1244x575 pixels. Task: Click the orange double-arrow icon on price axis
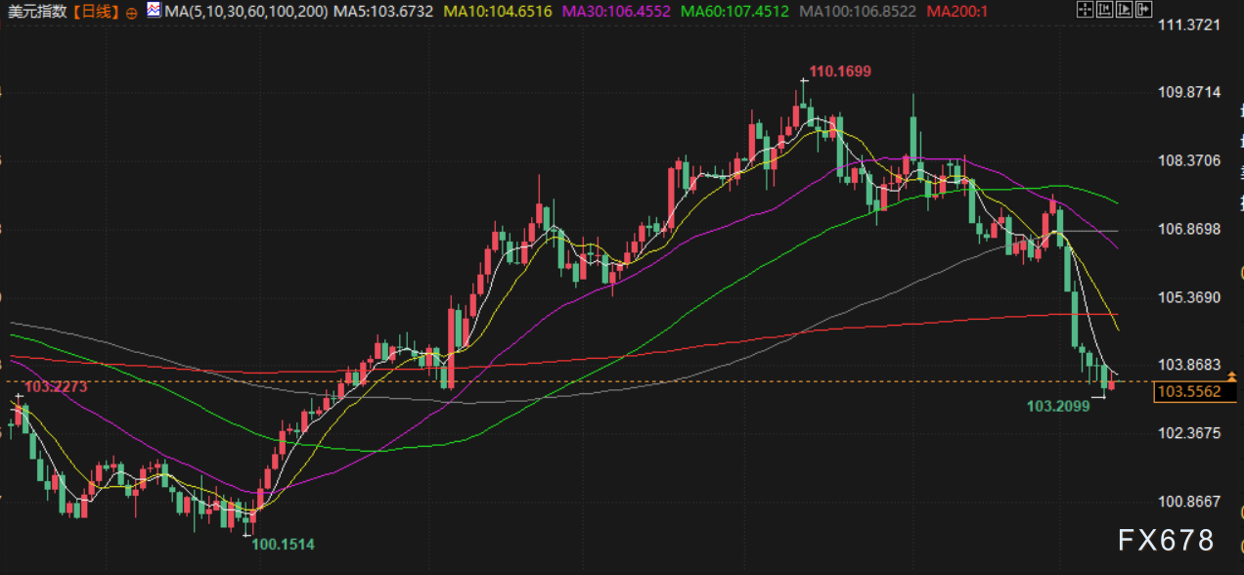(1231, 376)
